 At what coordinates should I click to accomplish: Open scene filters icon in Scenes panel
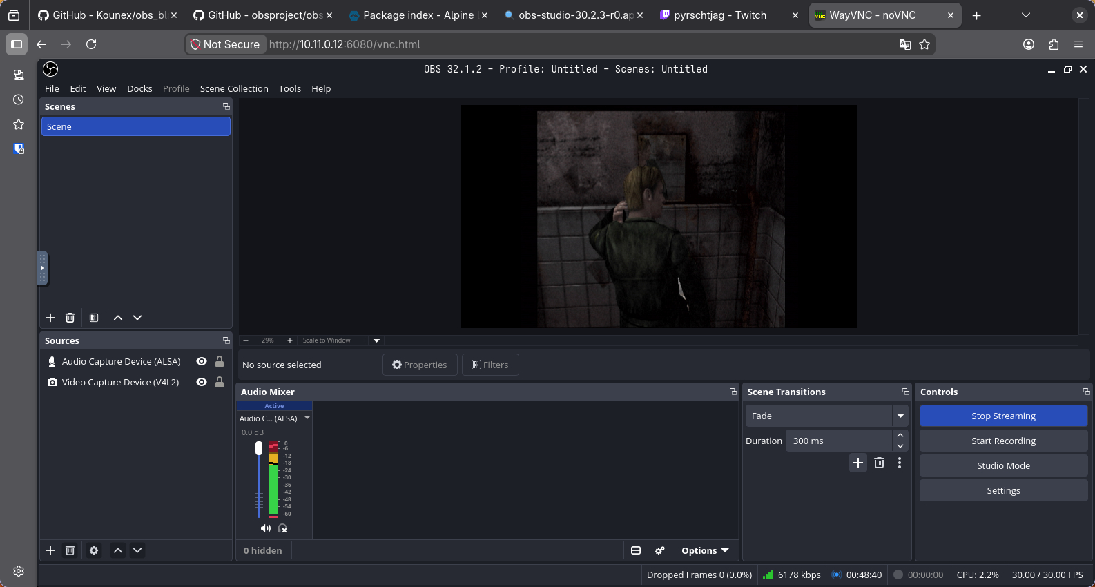(x=94, y=318)
